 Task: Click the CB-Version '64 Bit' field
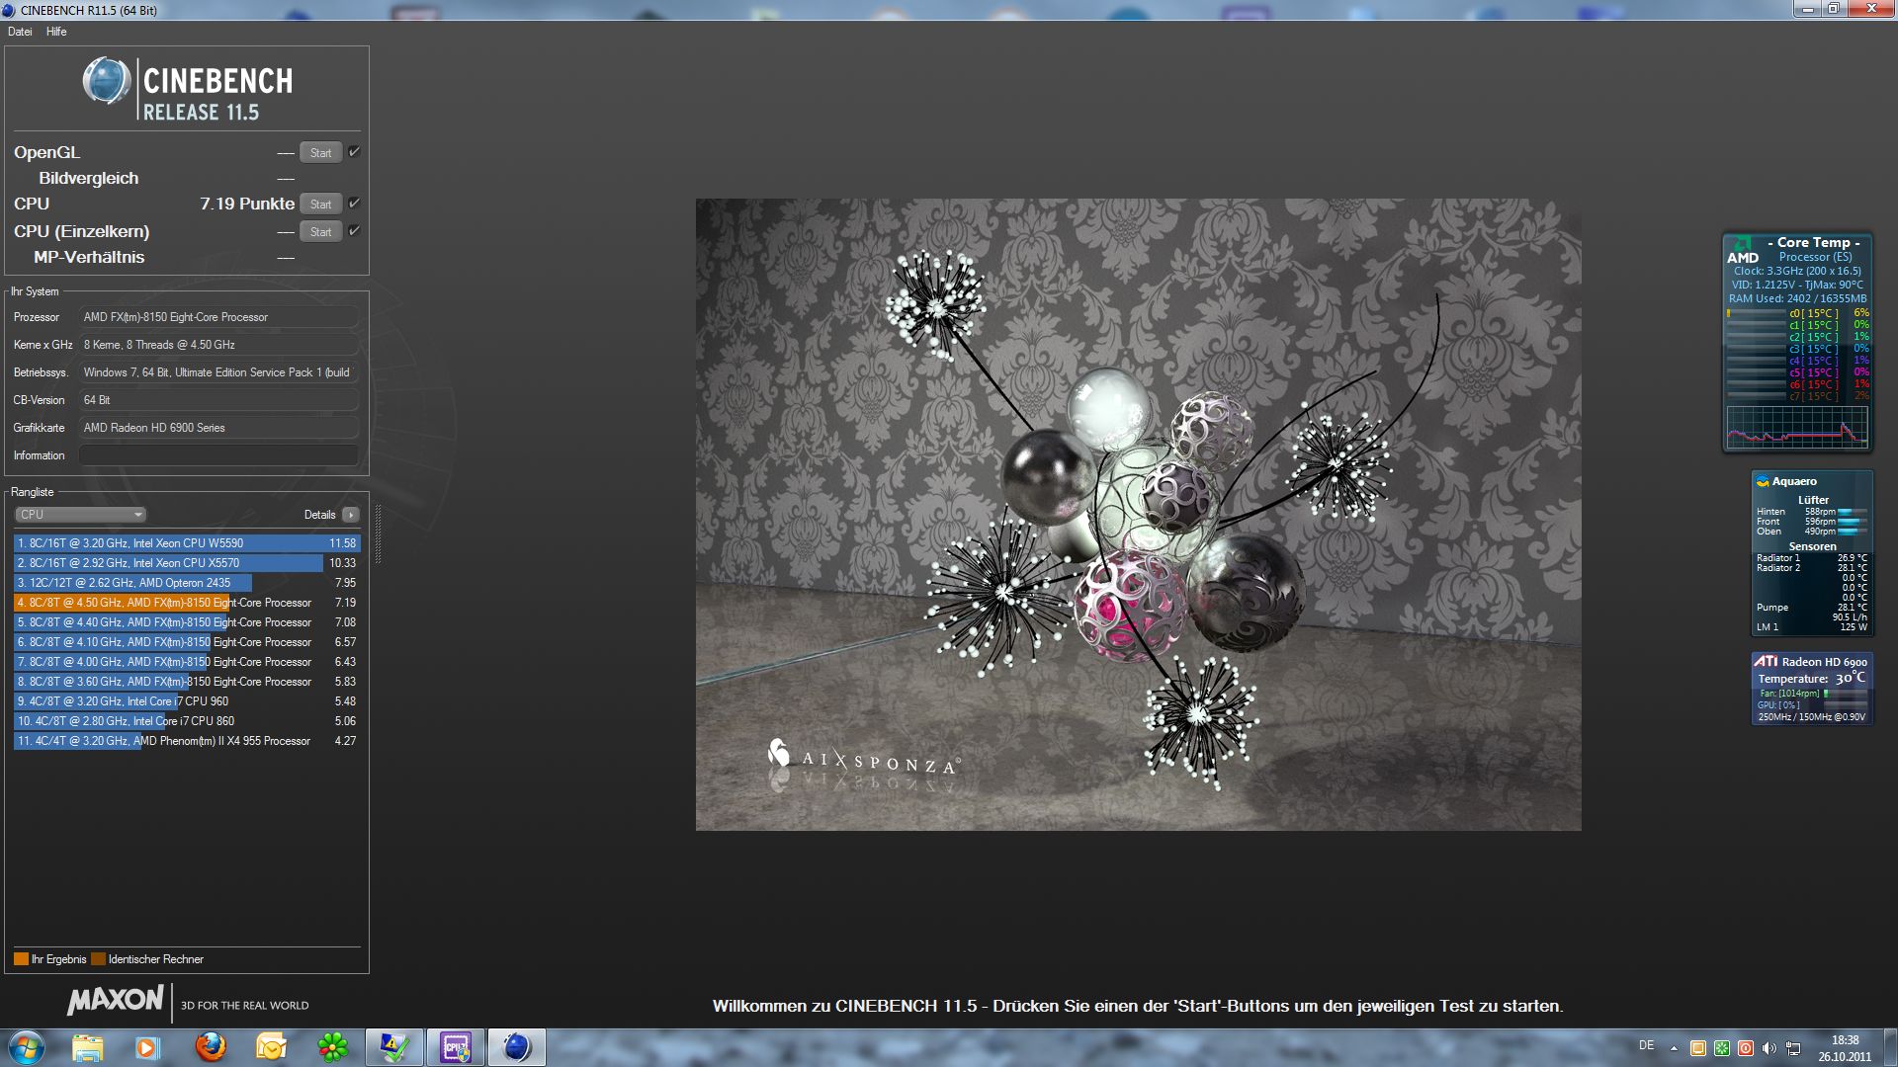click(x=218, y=400)
